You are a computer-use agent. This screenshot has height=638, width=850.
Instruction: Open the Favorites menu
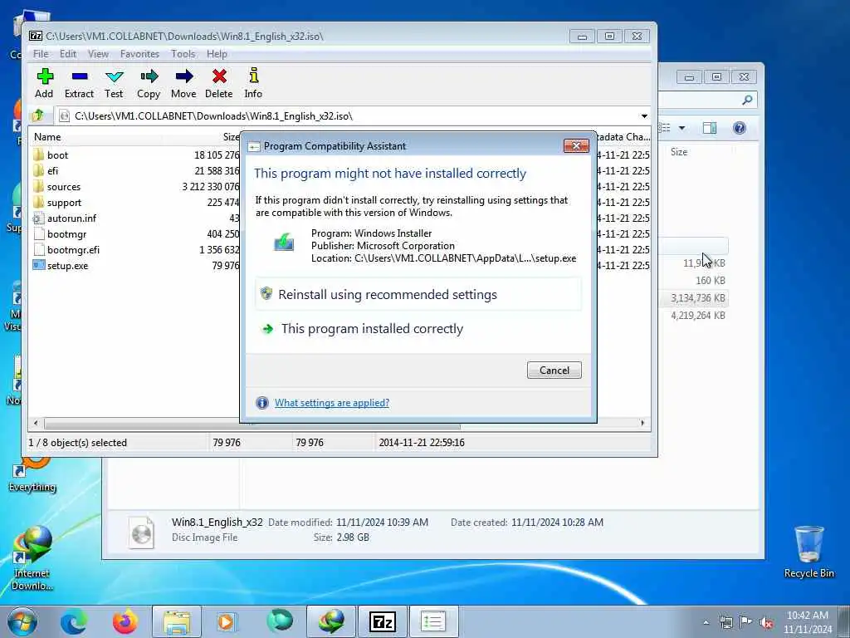[x=139, y=54]
